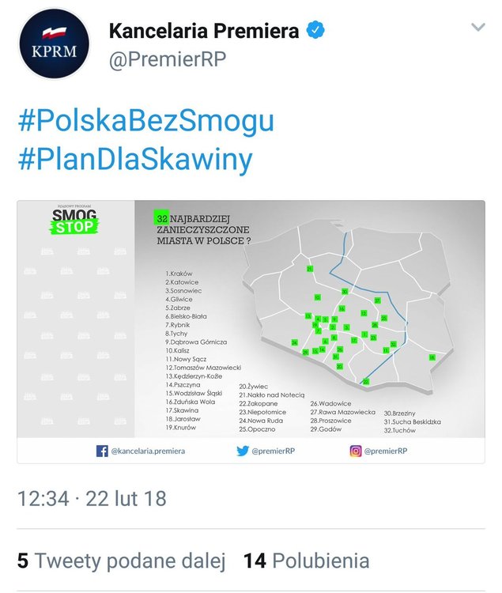Click the green 32 number box in headline

point(161,218)
